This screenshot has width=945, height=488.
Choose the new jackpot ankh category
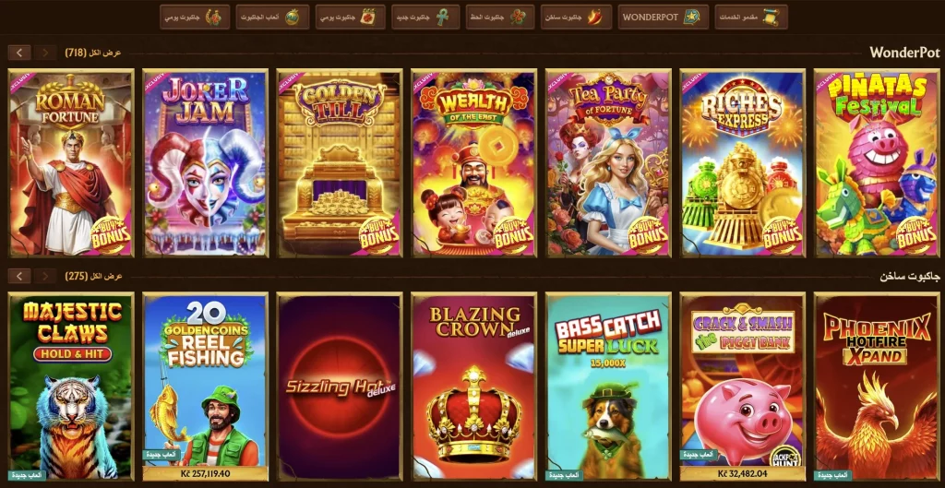(x=425, y=17)
